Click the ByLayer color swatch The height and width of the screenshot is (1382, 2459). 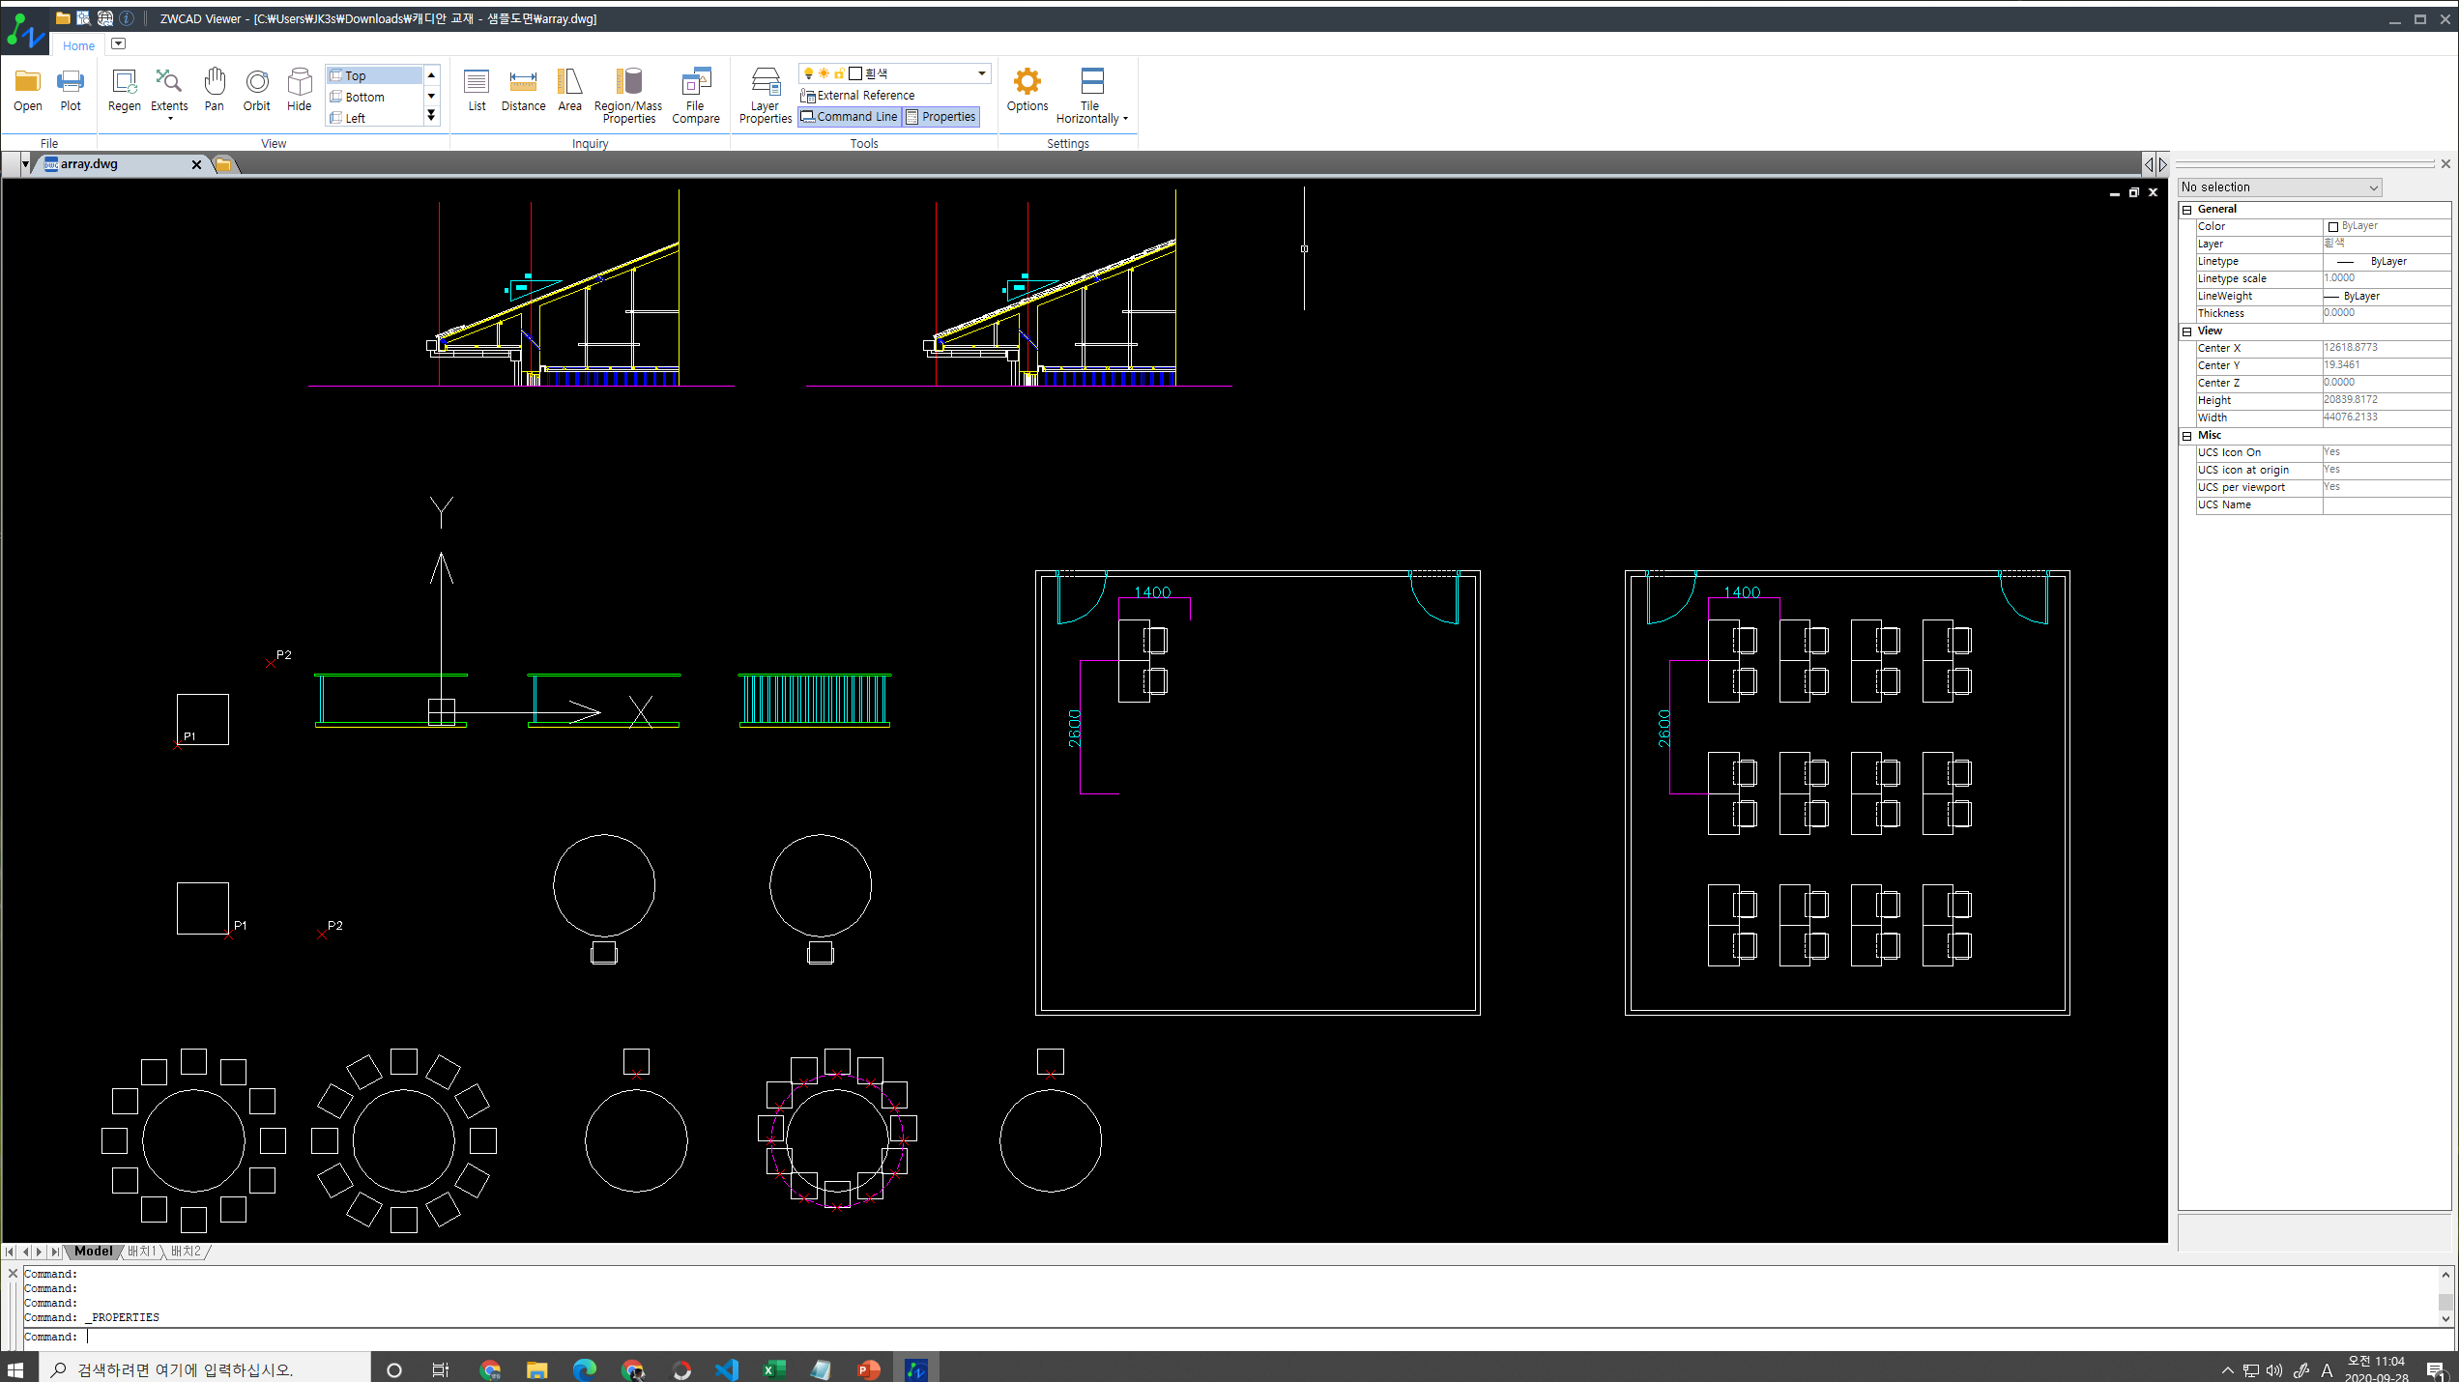coord(2332,226)
